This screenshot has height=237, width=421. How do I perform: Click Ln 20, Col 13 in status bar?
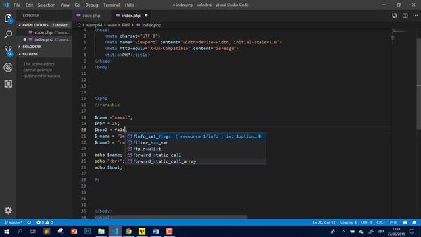[x=324, y=223]
